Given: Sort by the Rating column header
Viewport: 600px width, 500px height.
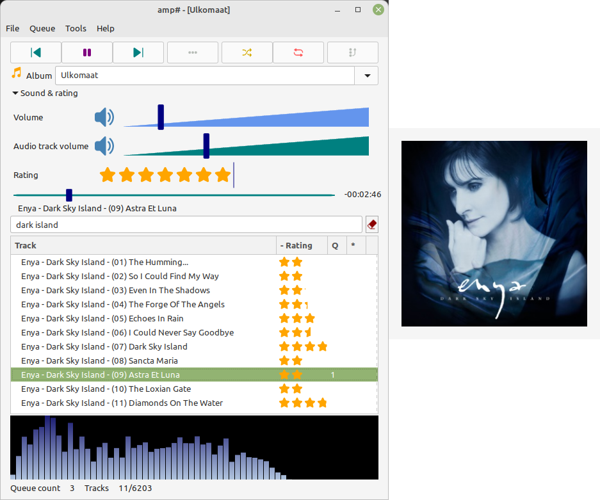Looking at the screenshot, I should [302, 246].
